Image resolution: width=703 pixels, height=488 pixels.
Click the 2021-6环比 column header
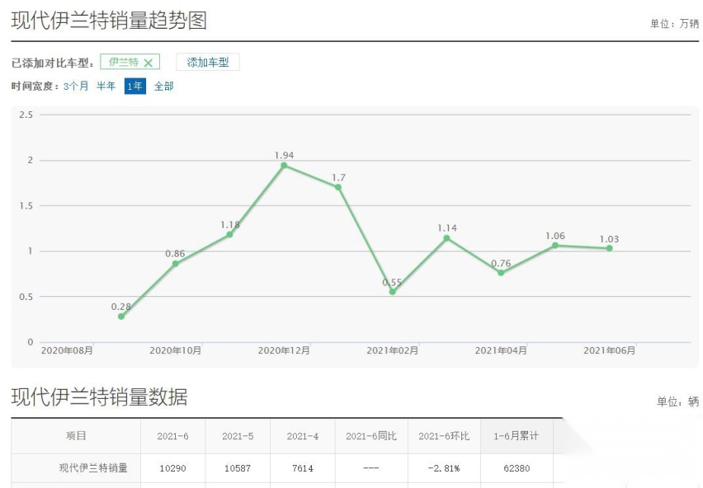point(444,436)
